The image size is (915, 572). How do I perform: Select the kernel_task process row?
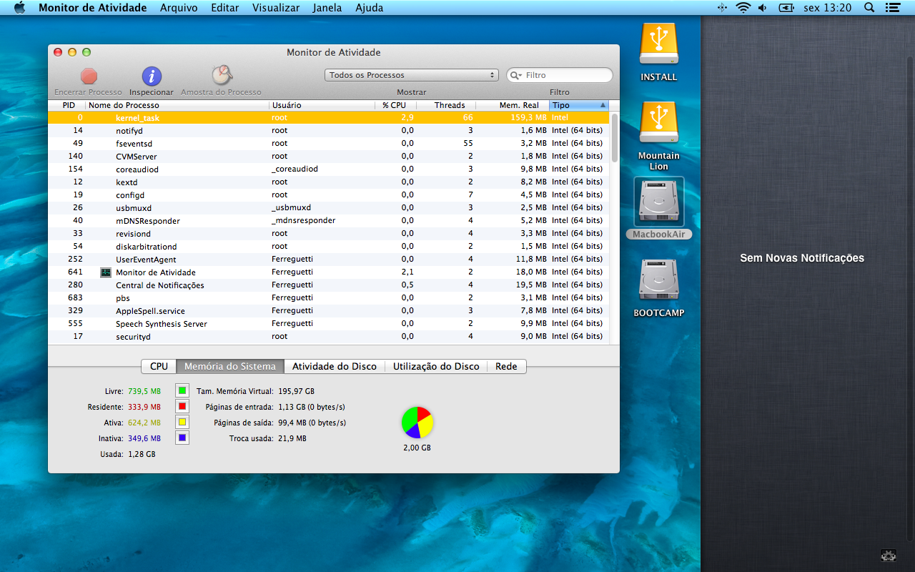click(329, 117)
